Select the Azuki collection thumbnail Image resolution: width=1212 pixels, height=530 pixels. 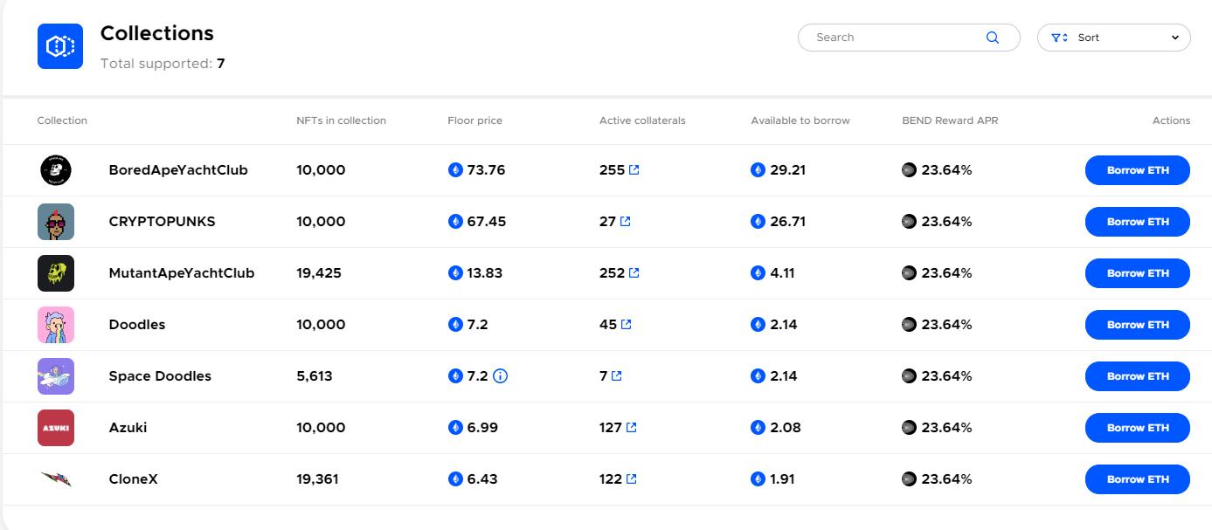tap(56, 428)
